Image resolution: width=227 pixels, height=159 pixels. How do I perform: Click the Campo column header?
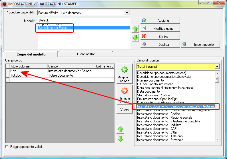coord(71,66)
